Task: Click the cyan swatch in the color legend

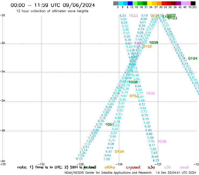Action: tap(121, 3)
